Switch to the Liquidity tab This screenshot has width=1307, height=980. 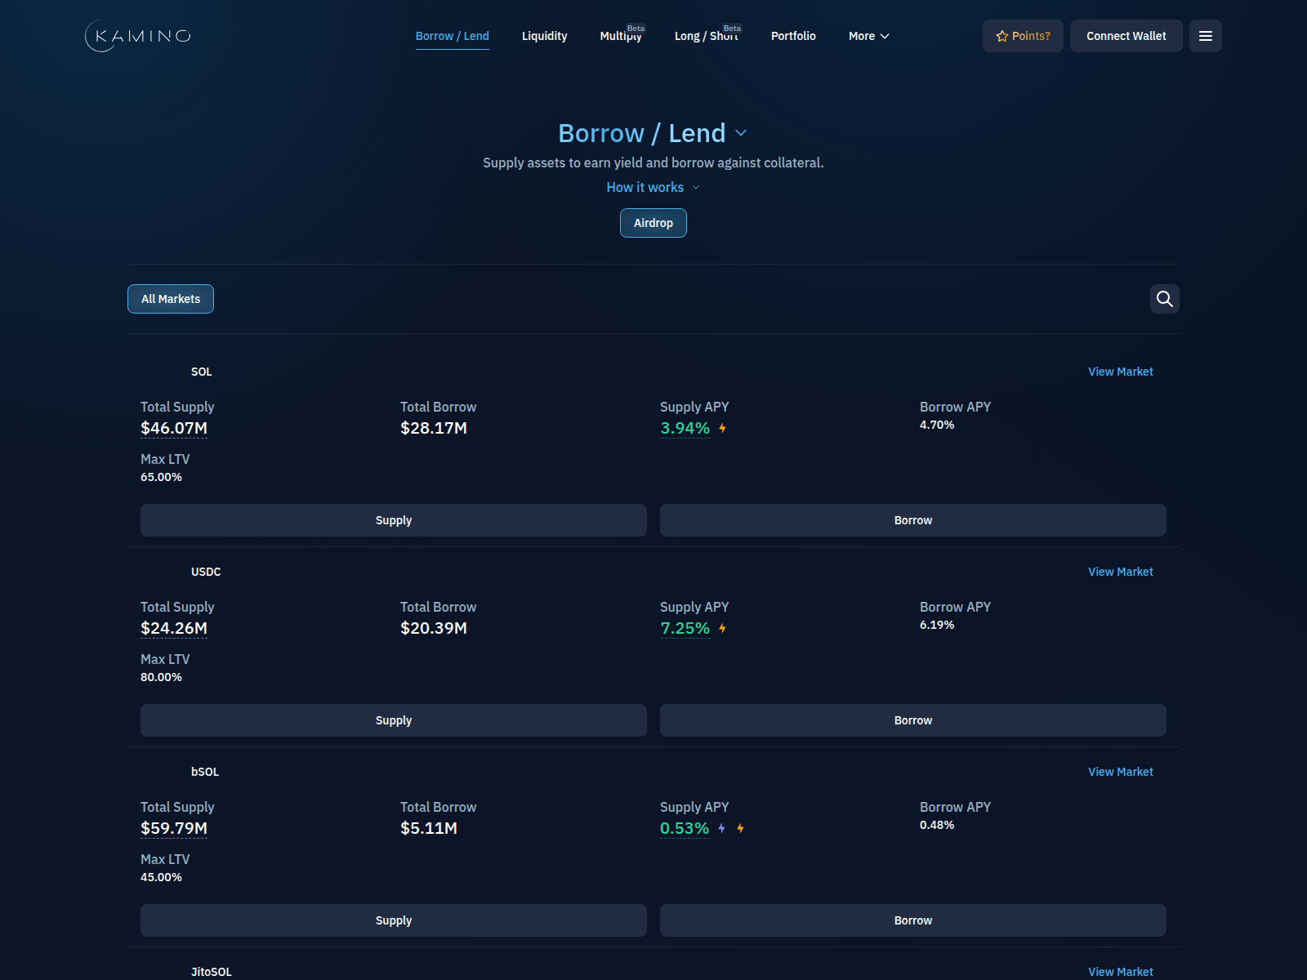point(545,36)
